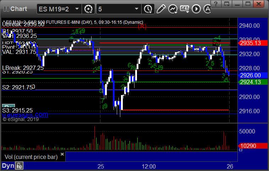Viewport: 269px width, 171px height.
Task: Click the VAH: 2936.25 label
Action: pos(20,36)
